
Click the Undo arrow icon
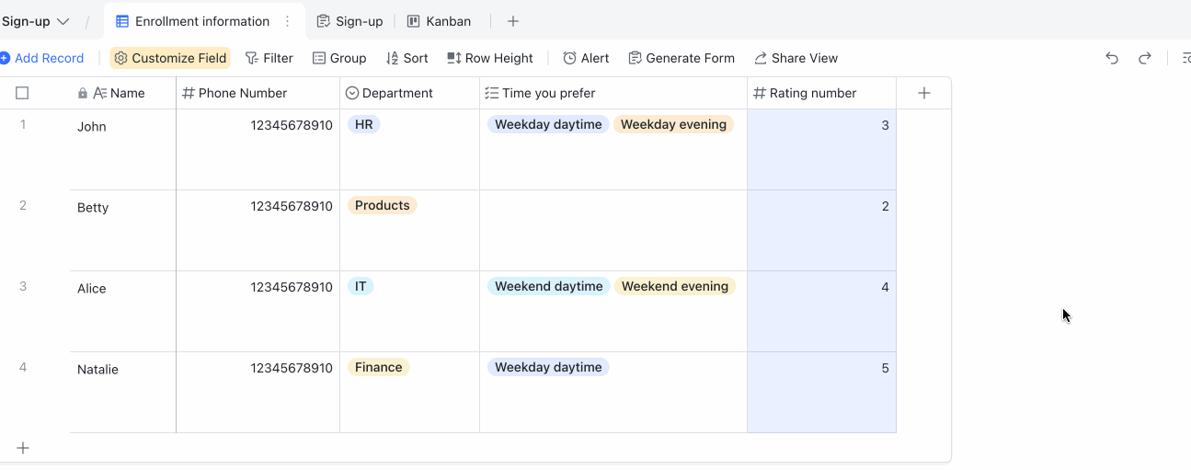pos(1112,58)
